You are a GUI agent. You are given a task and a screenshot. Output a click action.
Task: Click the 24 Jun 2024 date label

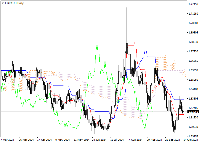[x=99, y=140]
